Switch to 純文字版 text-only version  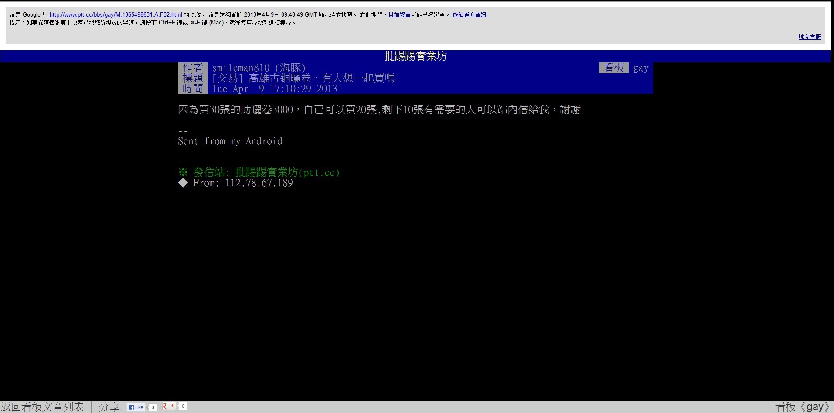(810, 37)
